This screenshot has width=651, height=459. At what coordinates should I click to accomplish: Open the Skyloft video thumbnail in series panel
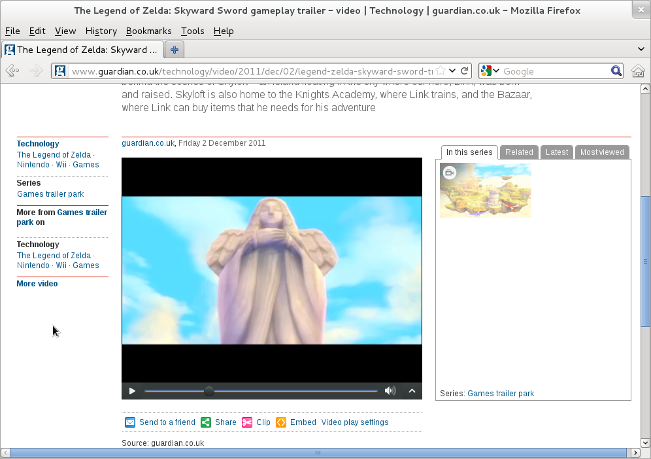486,190
